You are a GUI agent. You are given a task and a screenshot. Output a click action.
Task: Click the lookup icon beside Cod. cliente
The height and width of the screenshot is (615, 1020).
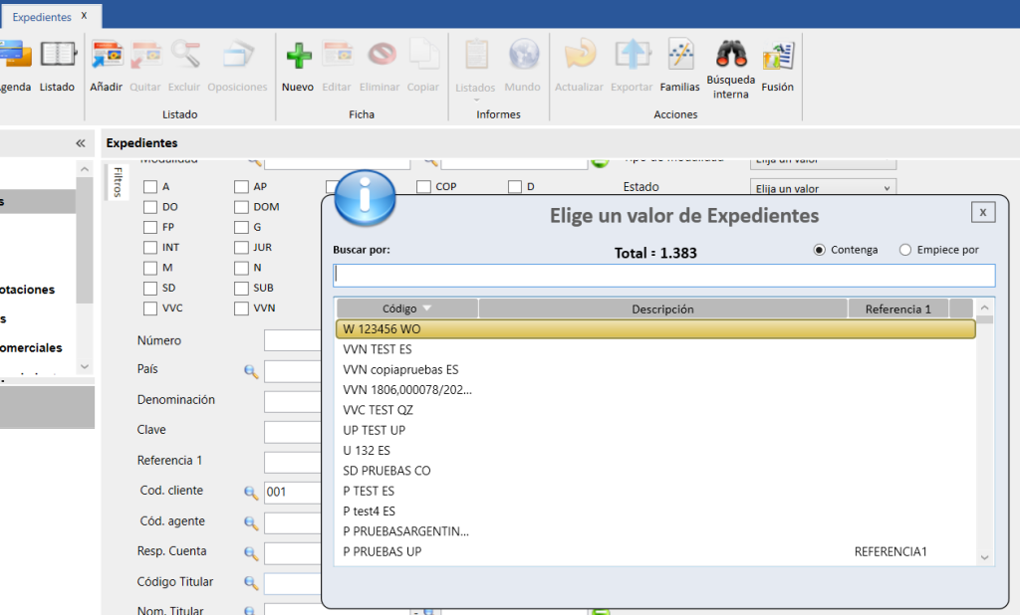[x=251, y=492]
